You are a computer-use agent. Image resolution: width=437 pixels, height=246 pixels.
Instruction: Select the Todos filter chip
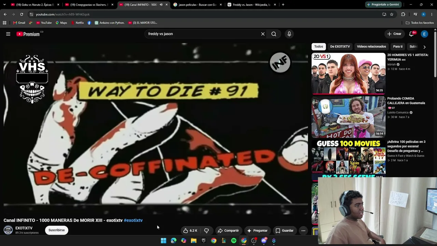pyautogui.click(x=319, y=46)
